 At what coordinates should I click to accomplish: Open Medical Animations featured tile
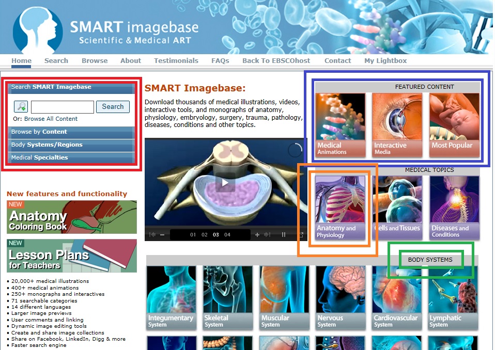(341, 125)
